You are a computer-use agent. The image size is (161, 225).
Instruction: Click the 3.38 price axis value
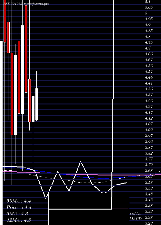149,206
